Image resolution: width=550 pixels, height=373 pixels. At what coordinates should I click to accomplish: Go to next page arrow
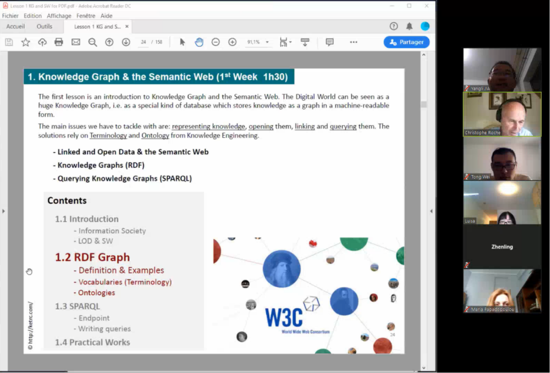tap(126, 42)
